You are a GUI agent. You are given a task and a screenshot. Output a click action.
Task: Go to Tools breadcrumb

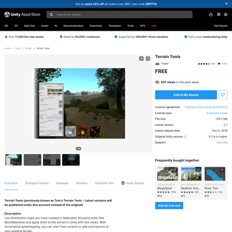[18, 48]
